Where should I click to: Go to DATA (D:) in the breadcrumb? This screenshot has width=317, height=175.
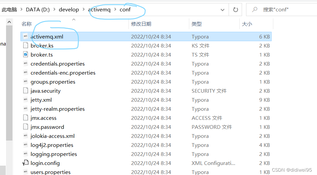38,9
